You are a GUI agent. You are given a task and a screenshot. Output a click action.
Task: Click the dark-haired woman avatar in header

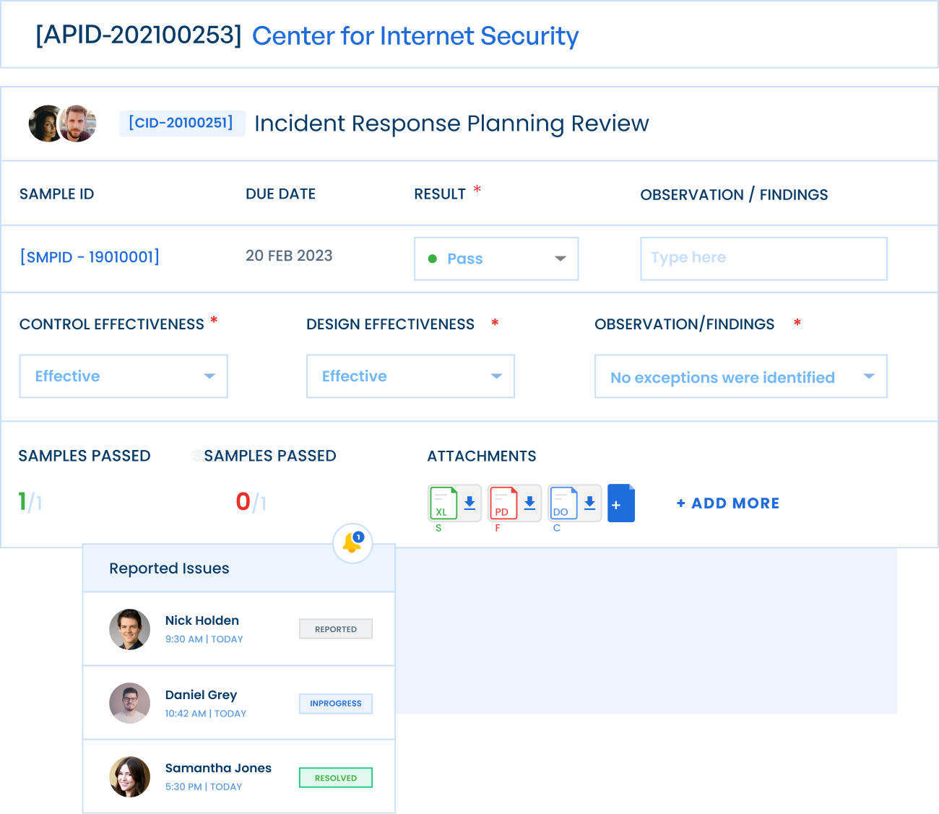(45, 124)
